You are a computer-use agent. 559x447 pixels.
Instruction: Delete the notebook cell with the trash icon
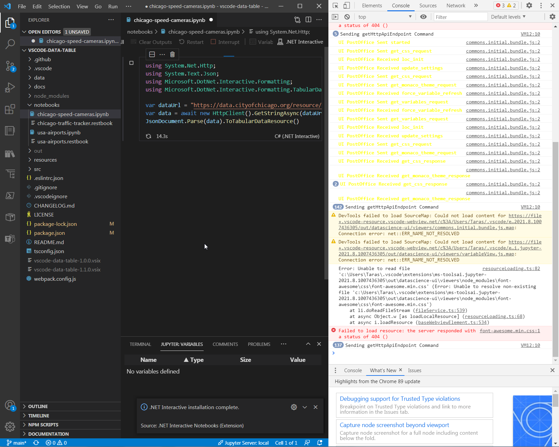[x=172, y=54]
